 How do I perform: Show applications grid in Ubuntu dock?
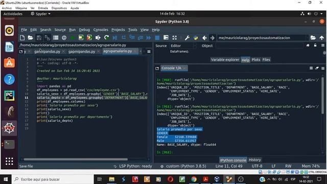9,162
